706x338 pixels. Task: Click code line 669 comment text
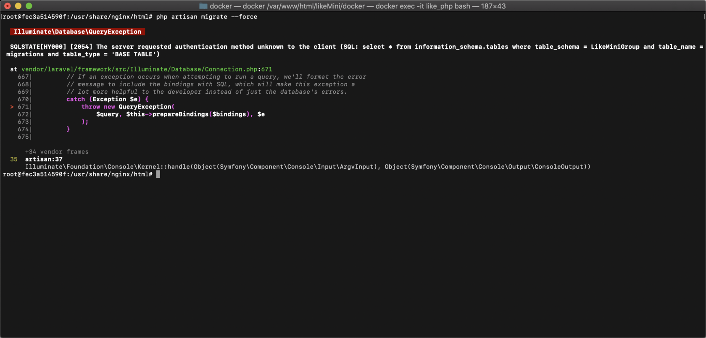click(x=207, y=92)
